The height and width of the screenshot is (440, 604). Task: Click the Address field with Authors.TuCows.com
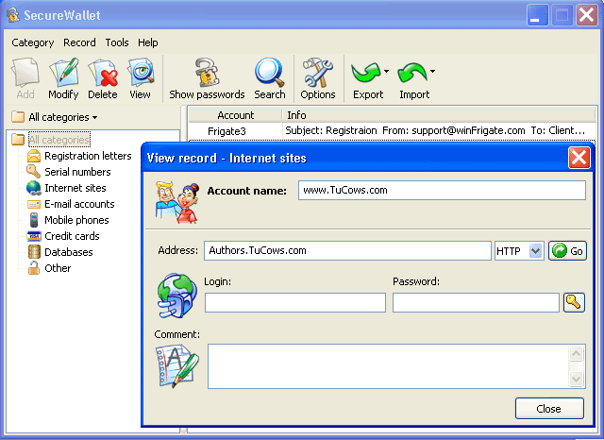point(347,251)
